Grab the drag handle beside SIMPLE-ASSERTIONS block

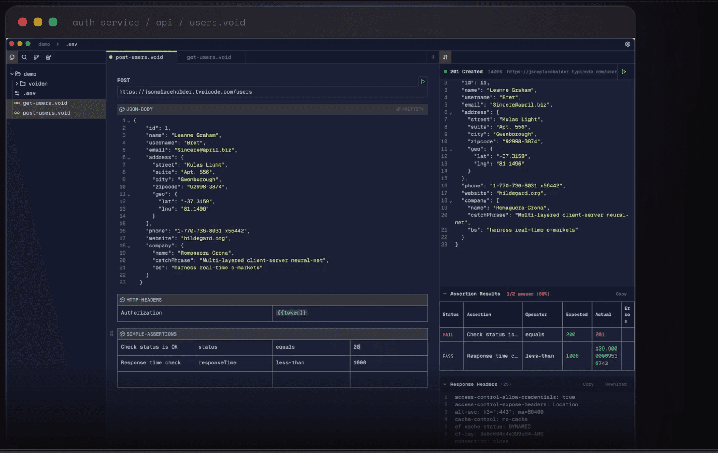pos(112,333)
